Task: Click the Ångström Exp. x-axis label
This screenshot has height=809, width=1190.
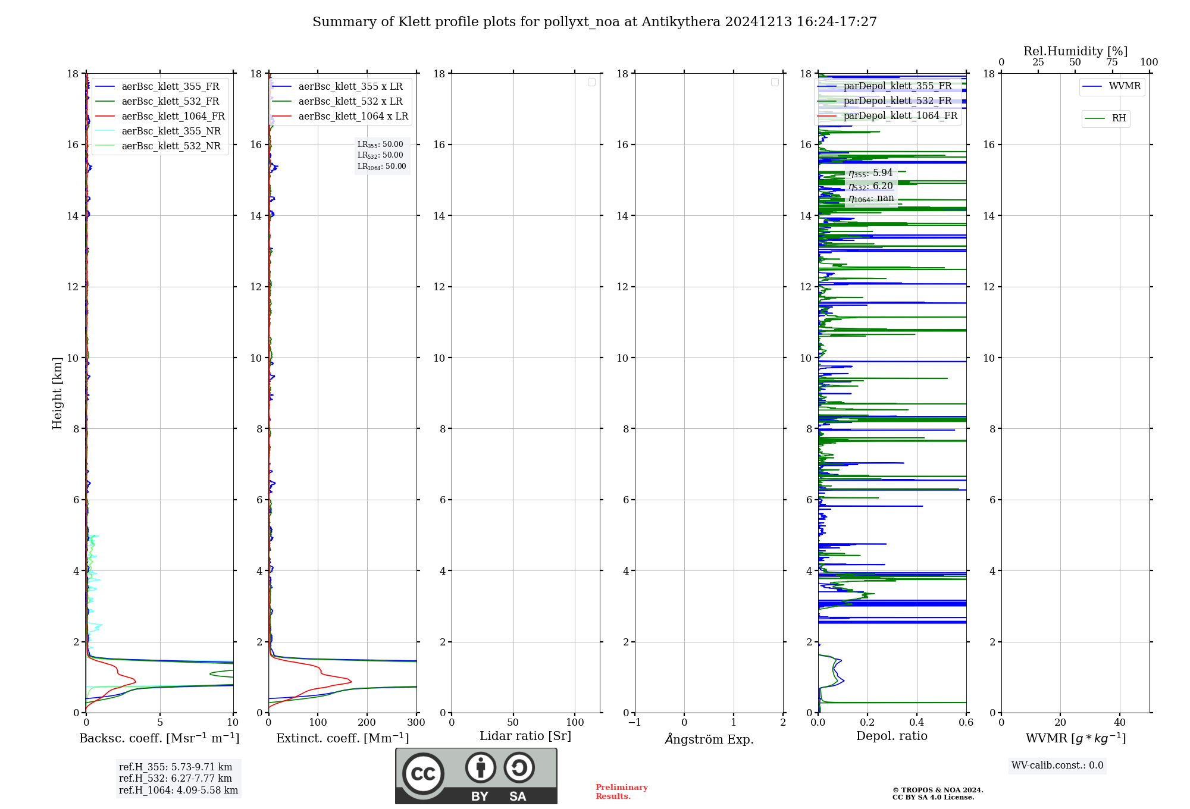Action: [709, 739]
